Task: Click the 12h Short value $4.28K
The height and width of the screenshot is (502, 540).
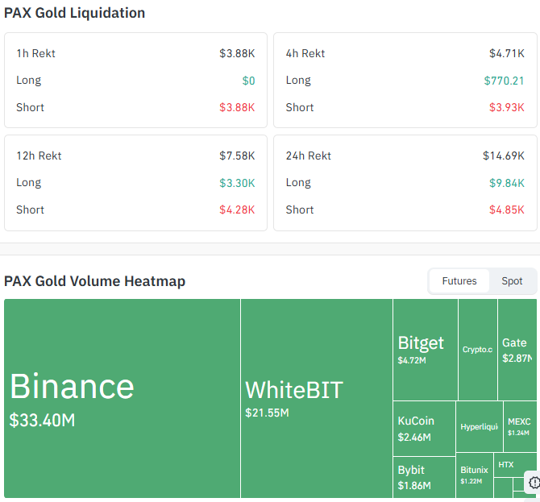Action: pyautogui.click(x=237, y=210)
